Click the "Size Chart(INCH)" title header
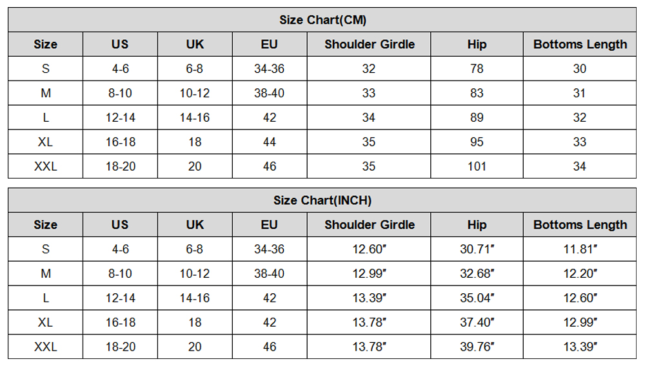The image size is (645, 368). [322, 200]
